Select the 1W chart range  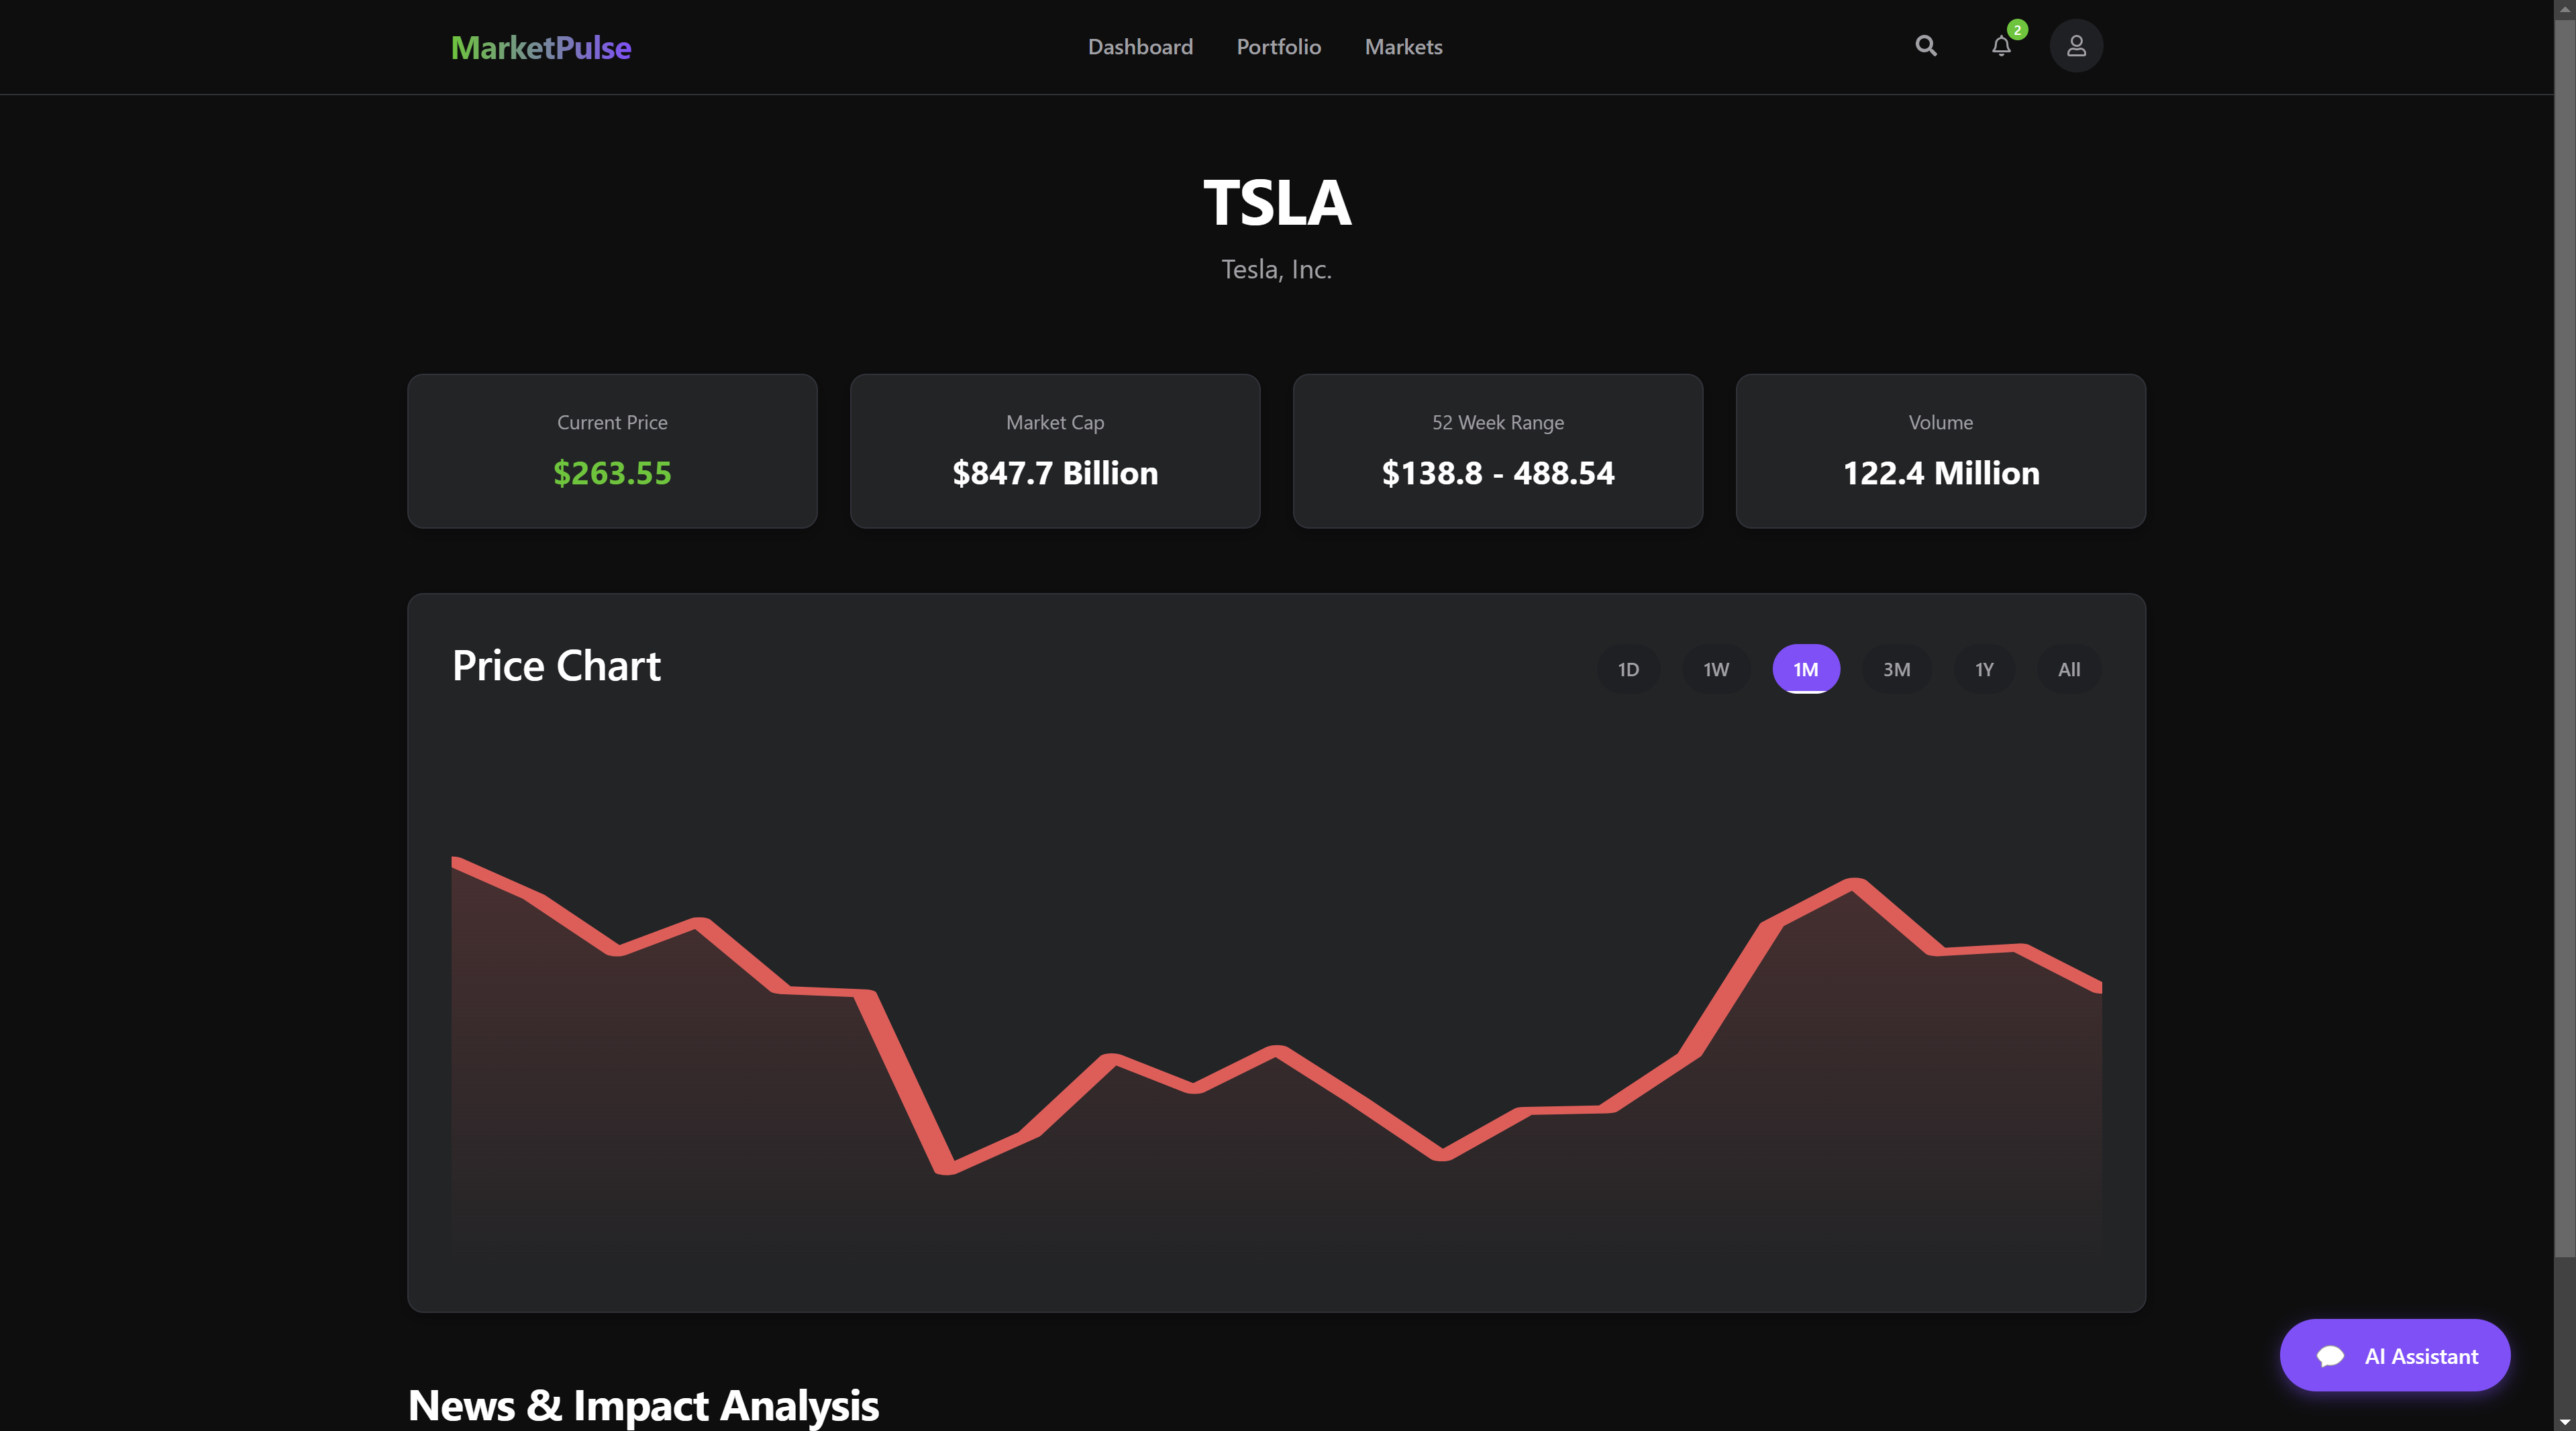pos(1716,669)
